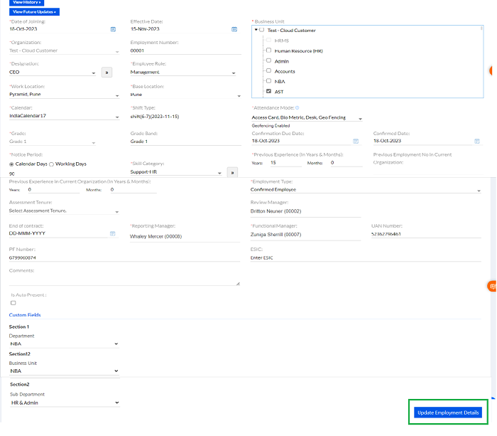
Task: Click Update Employment Details button
Action: 448,413
